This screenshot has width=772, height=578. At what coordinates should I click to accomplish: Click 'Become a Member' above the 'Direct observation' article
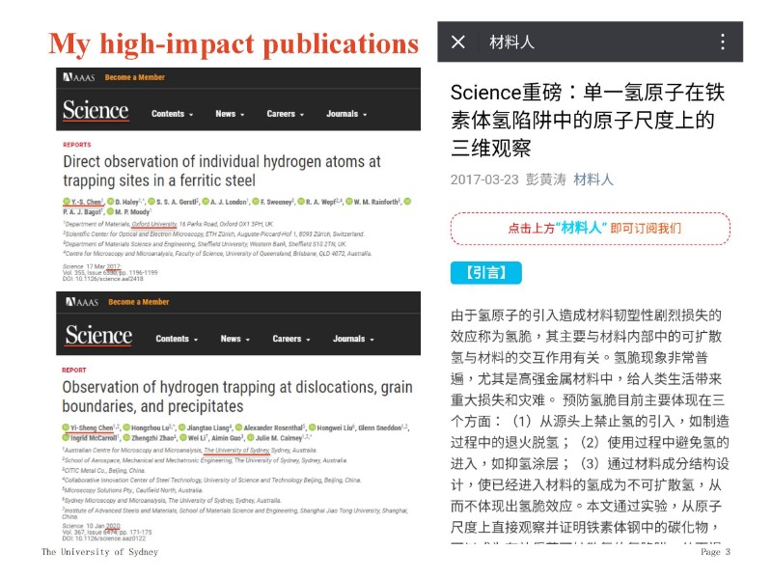point(135,77)
